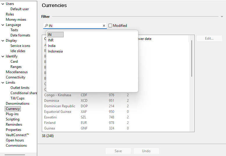Open Texts under Language

(14, 30)
